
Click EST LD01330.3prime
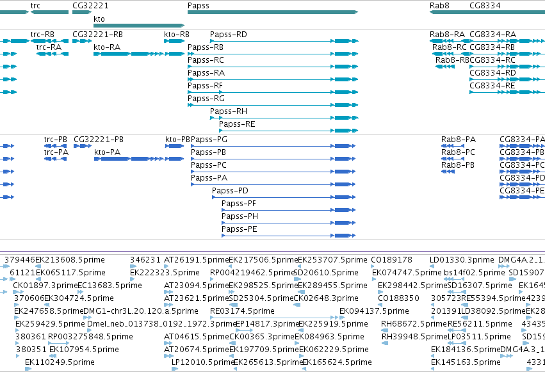pyautogui.click(x=432, y=267)
